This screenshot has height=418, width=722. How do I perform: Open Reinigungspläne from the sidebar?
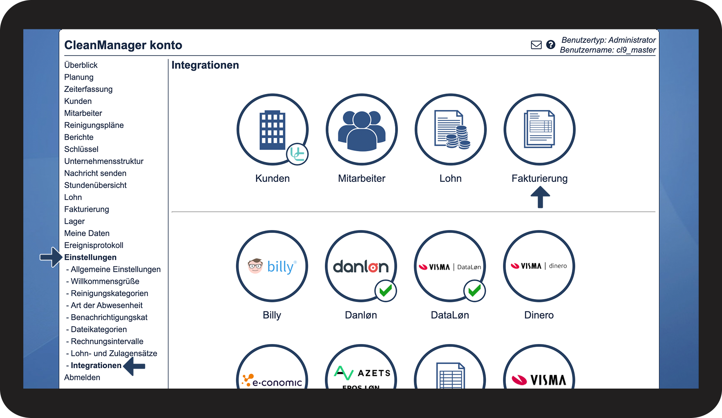[94, 125]
